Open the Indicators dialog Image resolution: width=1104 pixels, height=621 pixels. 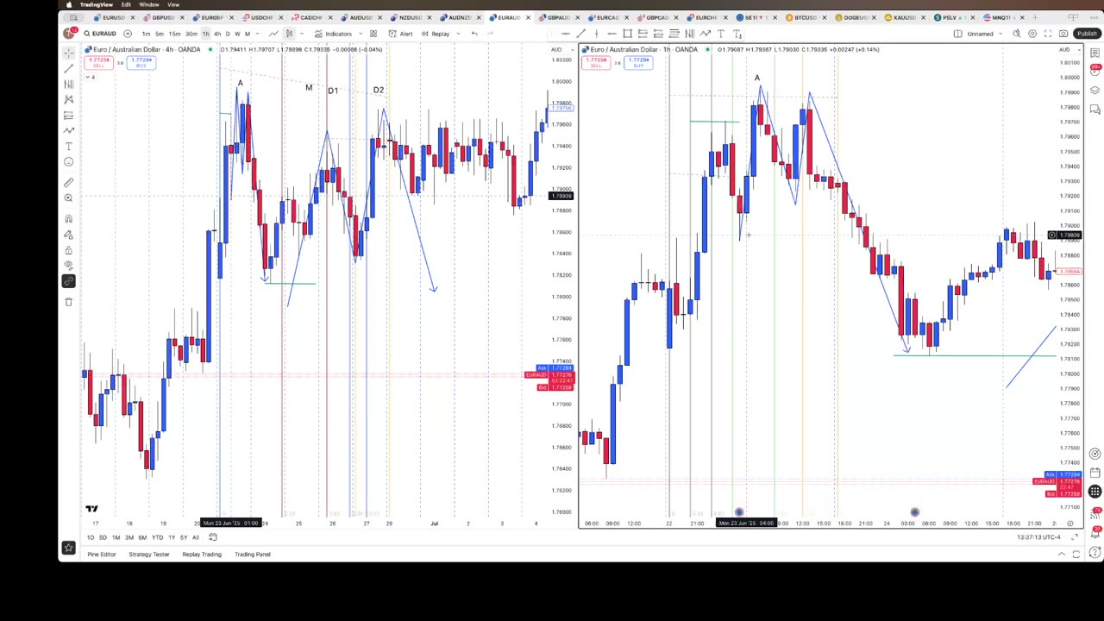[333, 34]
